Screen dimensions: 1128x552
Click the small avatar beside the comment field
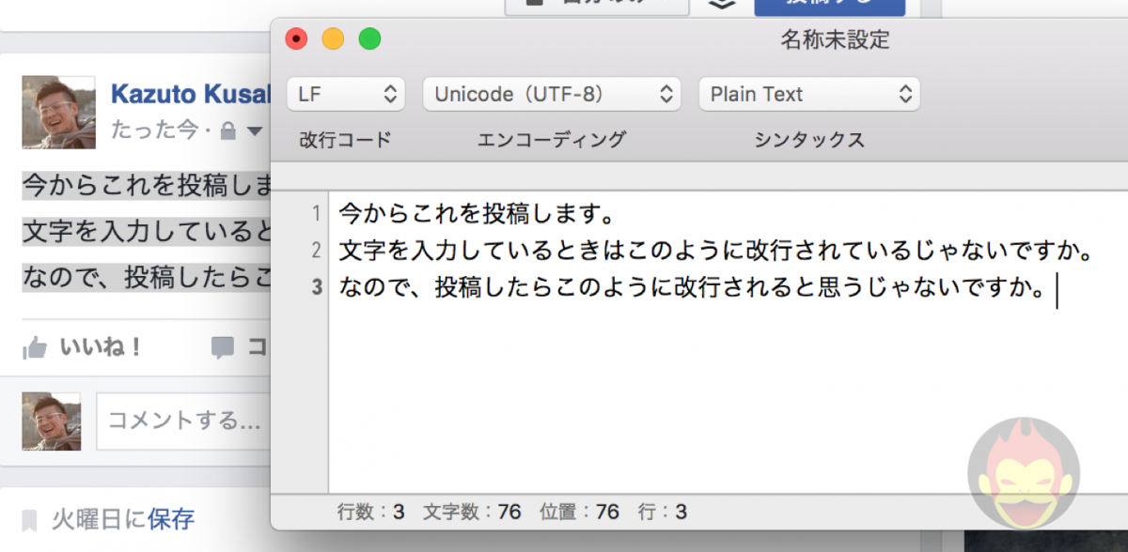[x=51, y=421]
